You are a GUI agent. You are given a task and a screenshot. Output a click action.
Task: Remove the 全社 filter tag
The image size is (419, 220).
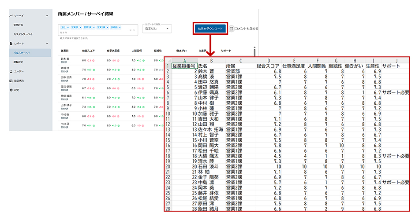tap(68, 27)
